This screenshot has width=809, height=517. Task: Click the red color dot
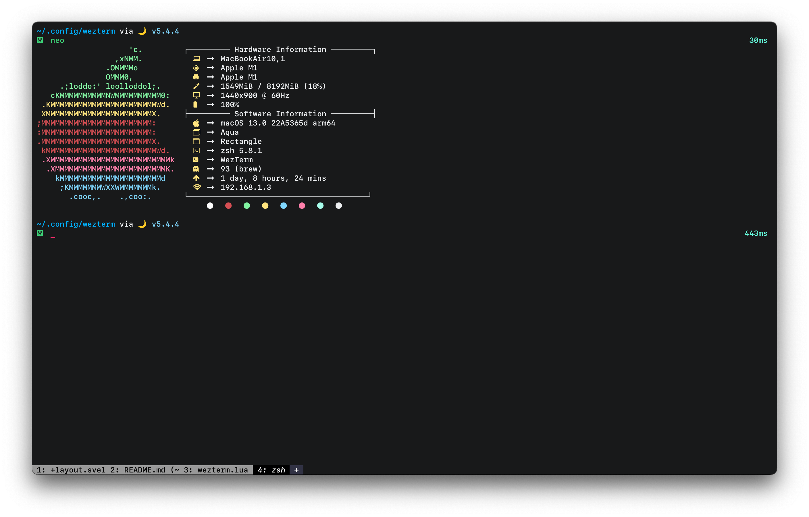click(x=228, y=206)
